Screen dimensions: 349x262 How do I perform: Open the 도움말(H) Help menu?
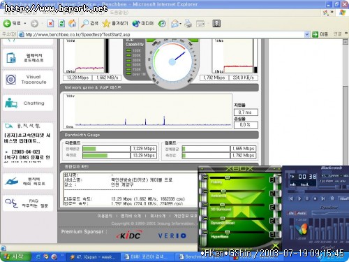tap(119, 12)
